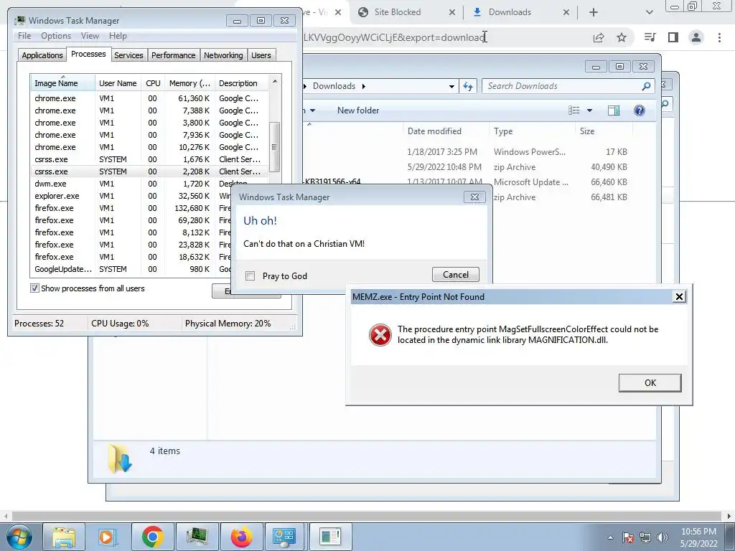Click the Search Downloads input field
This screenshot has width=735, height=551.
(563, 86)
